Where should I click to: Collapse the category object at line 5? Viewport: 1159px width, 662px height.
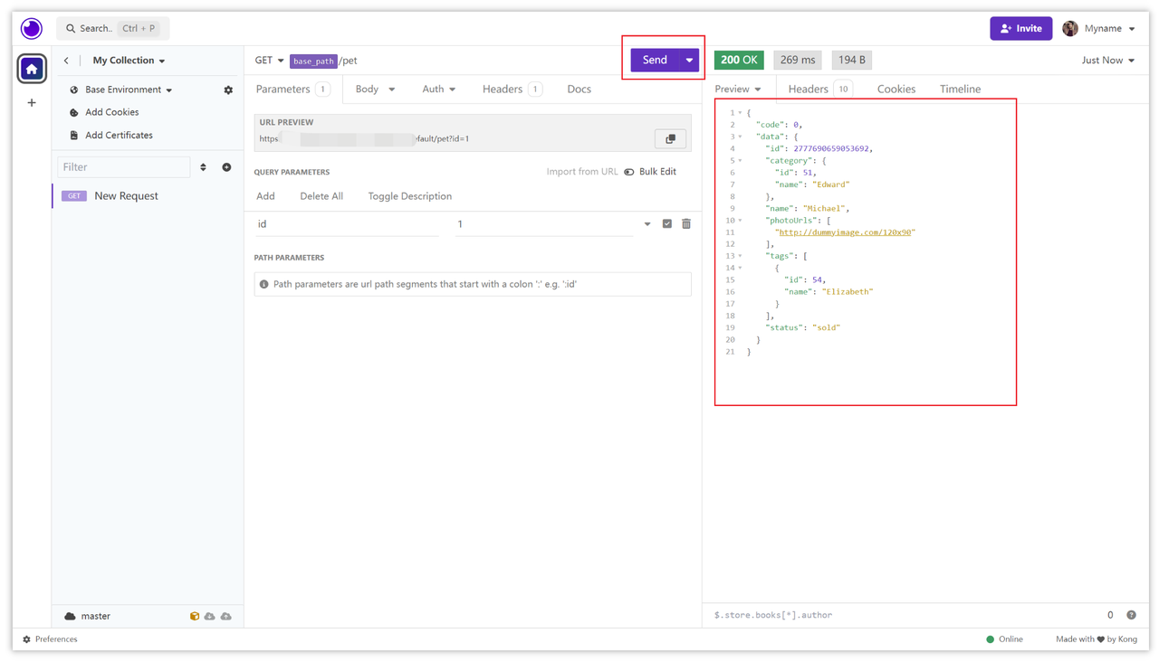click(741, 161)
